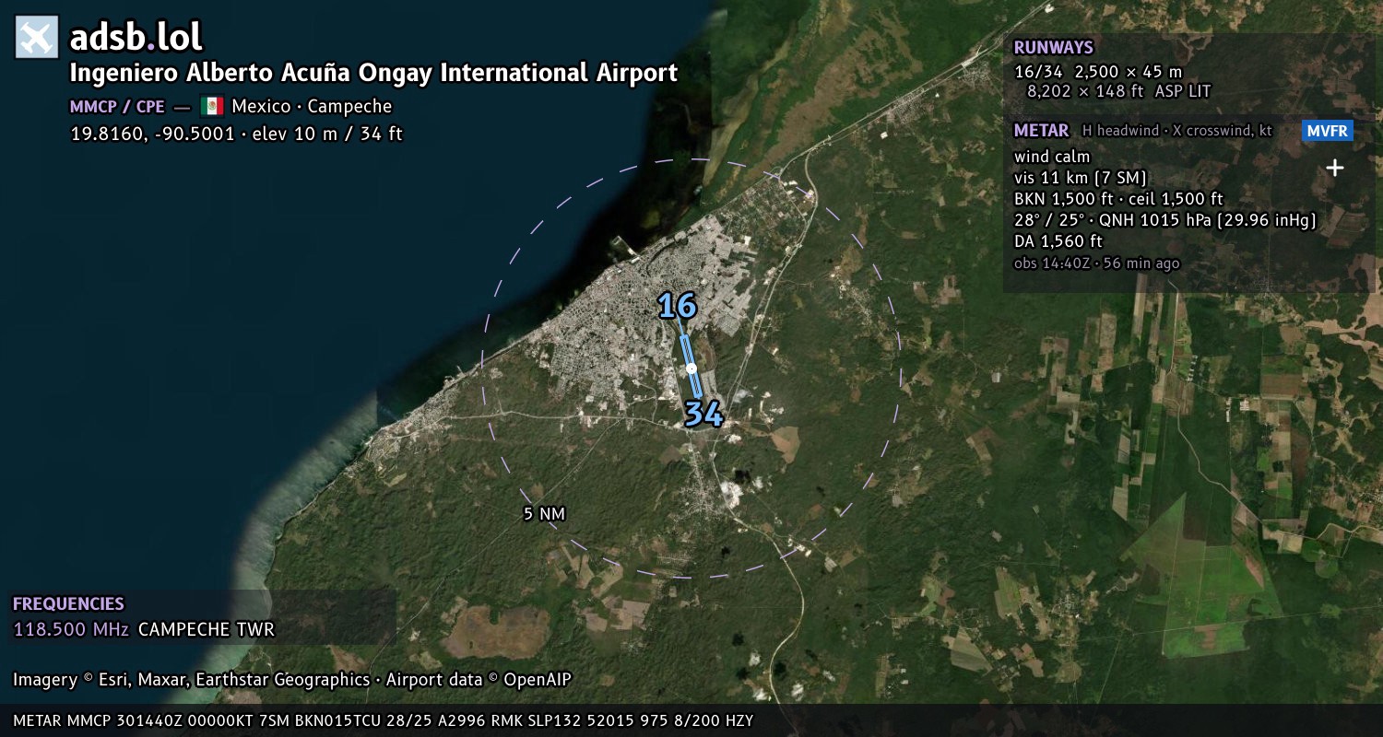Click the airport center point marker
Screen dimensions: 1383x737
coord(691,368)
